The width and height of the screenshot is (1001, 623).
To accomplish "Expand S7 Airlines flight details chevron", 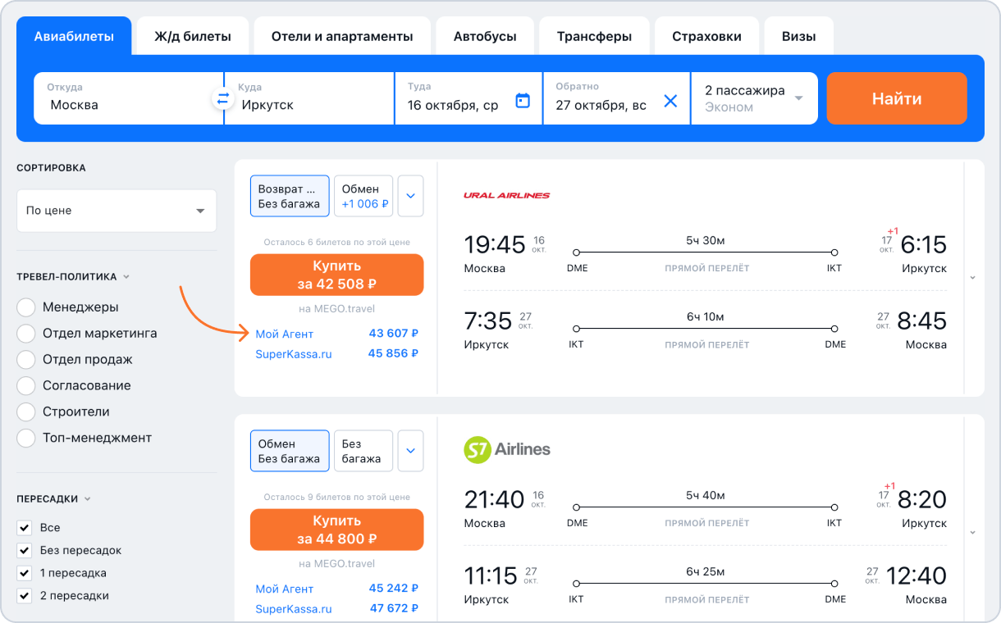I will point(973,532).
